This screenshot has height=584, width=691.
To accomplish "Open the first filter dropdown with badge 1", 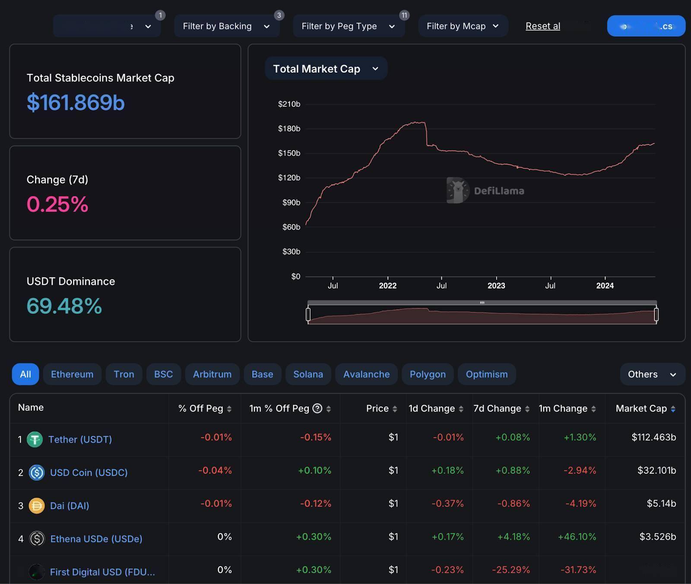I will pyautogui.click(x=107, y=26).
